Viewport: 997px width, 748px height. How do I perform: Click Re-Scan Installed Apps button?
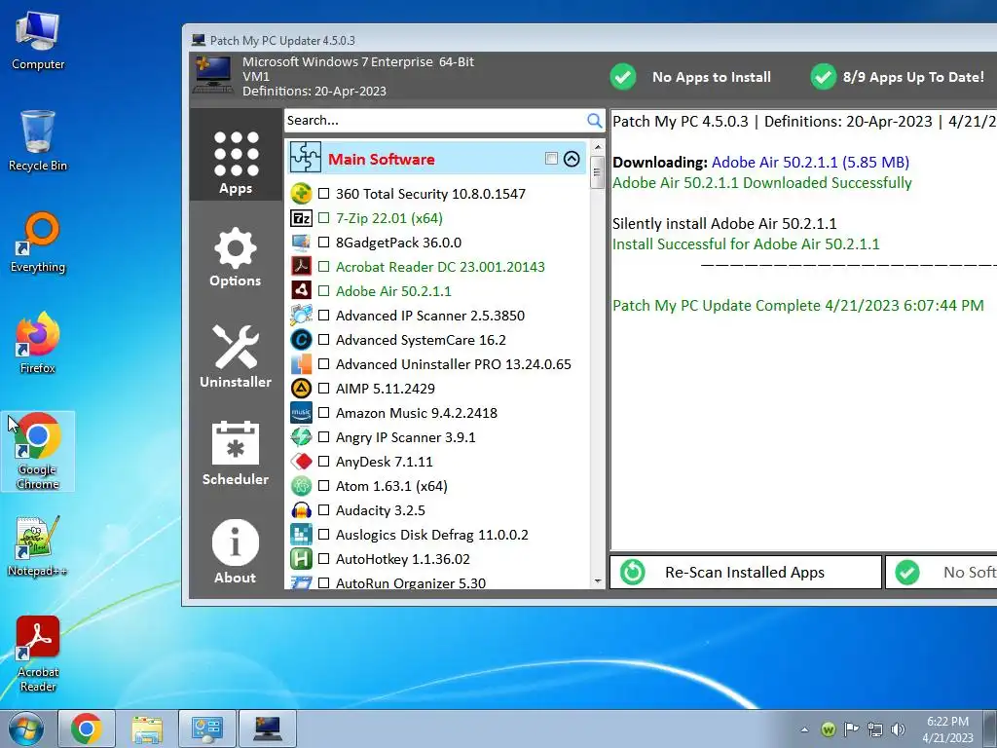[746, 573]
